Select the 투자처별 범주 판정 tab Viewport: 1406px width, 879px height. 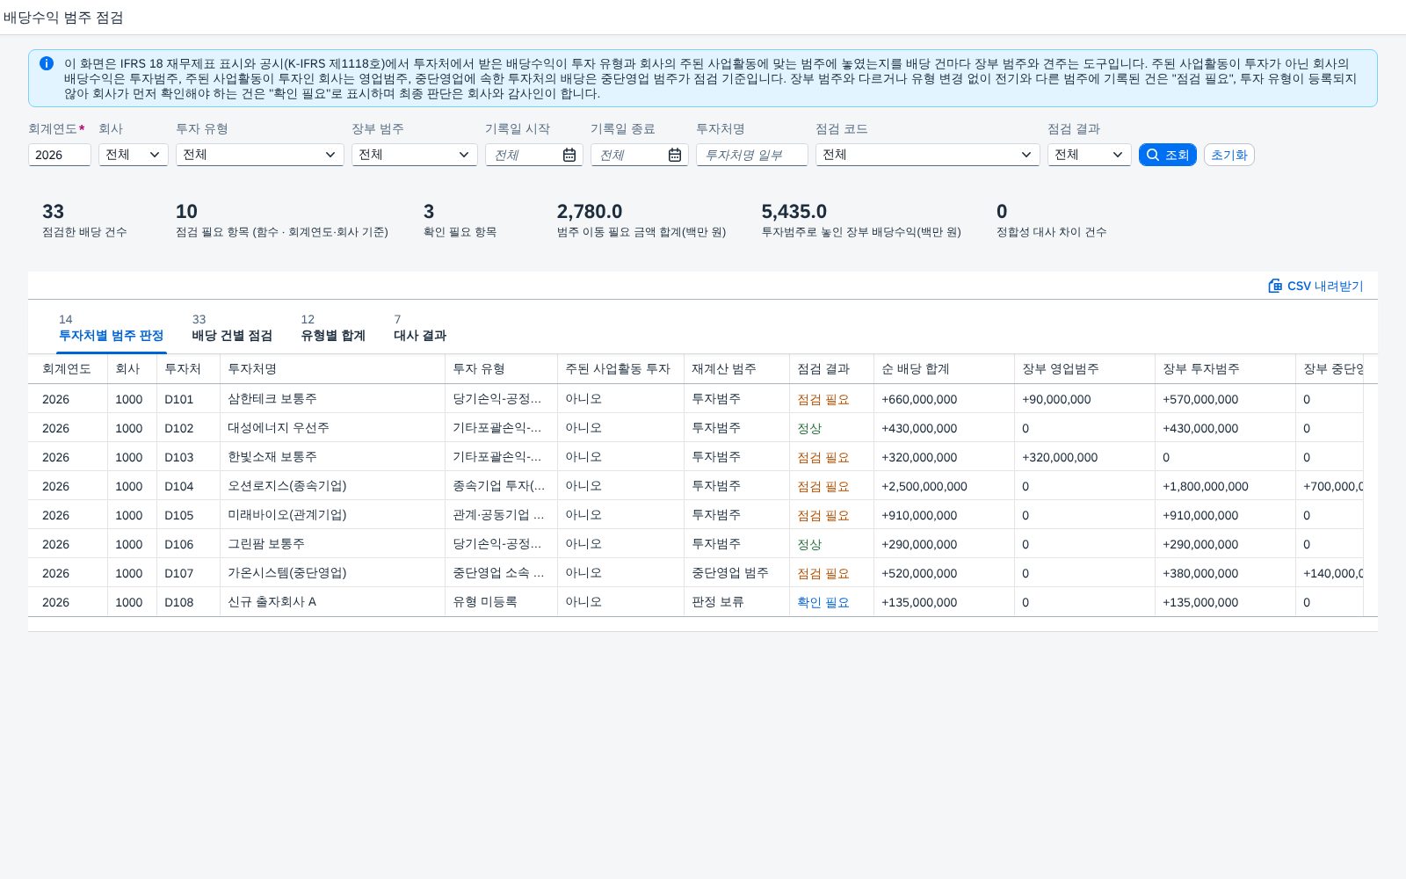coord(111,328)
